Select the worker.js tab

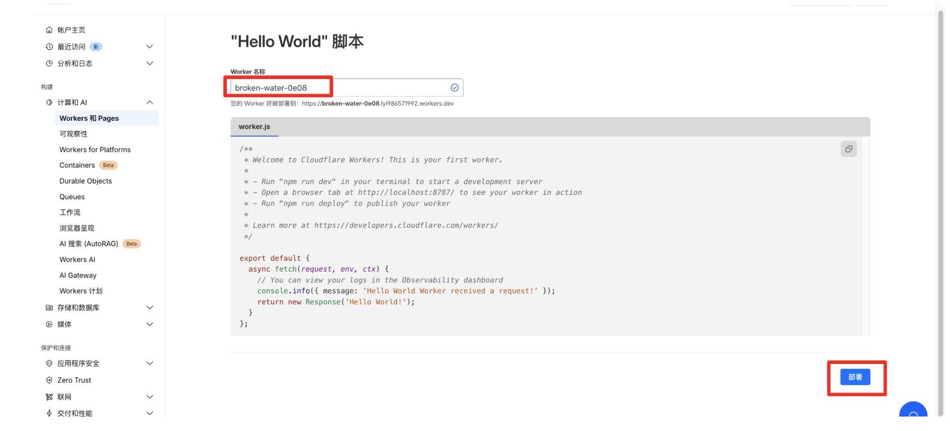click(254, 127)
